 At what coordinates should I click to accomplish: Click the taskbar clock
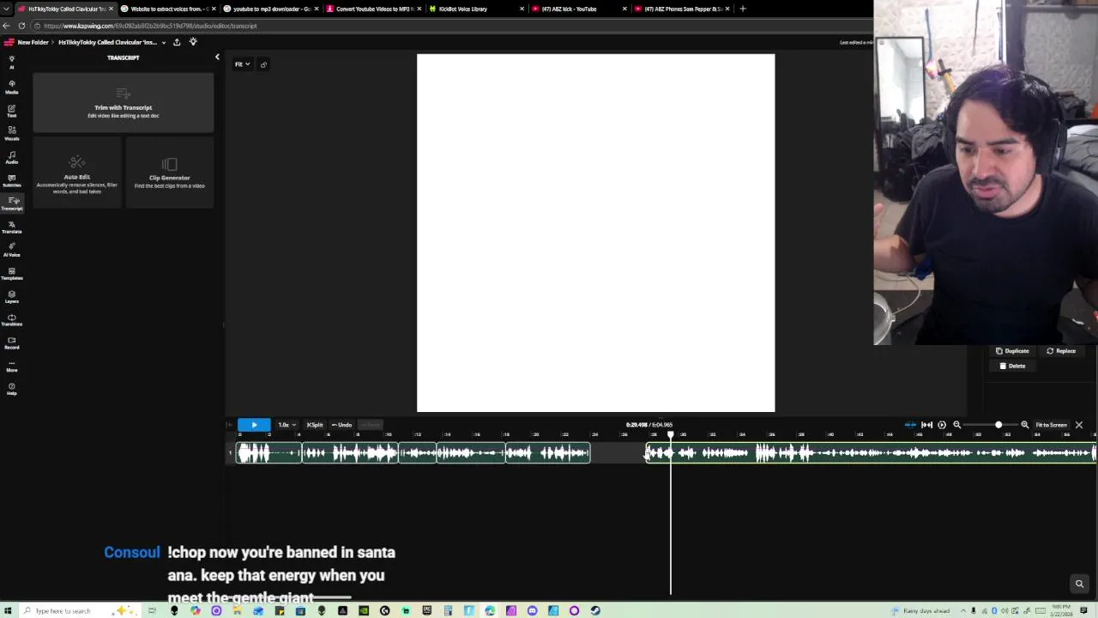point(1061,611)
